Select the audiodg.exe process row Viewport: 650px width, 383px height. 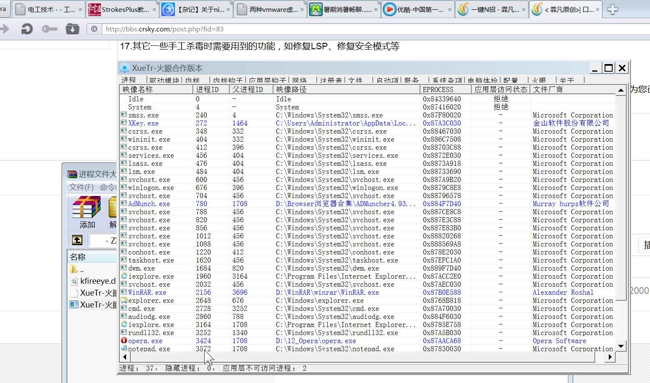(367, 316)
